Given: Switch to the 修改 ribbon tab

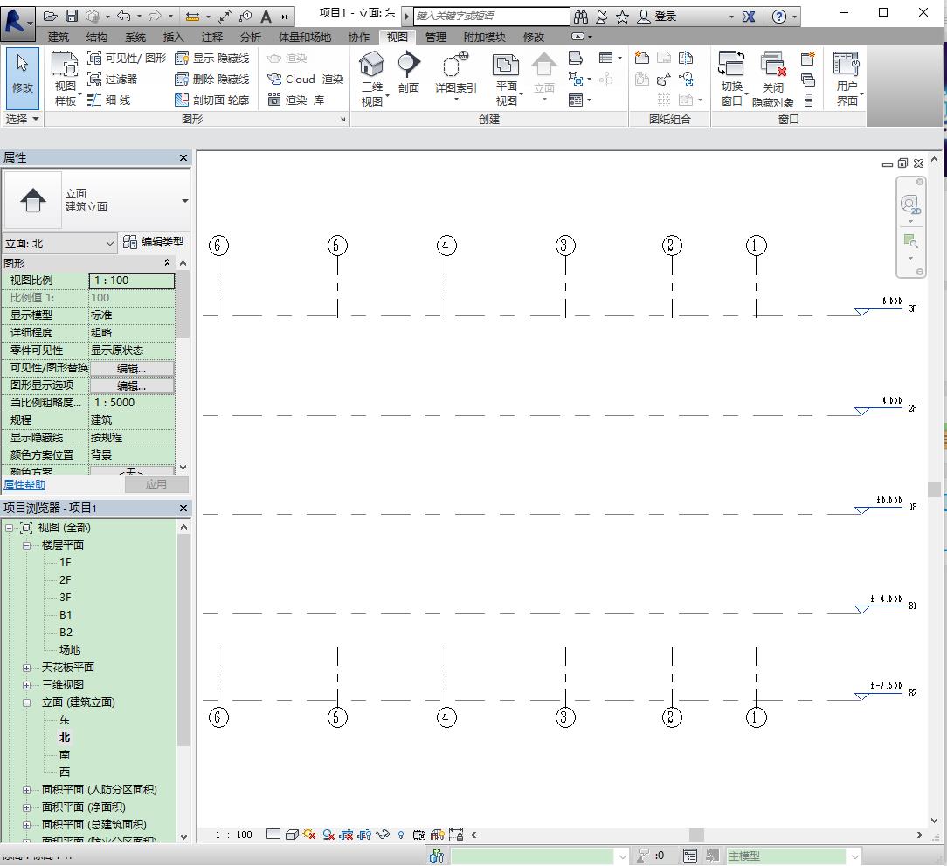Looking at the screenshot, I should (x=533, y=37).
